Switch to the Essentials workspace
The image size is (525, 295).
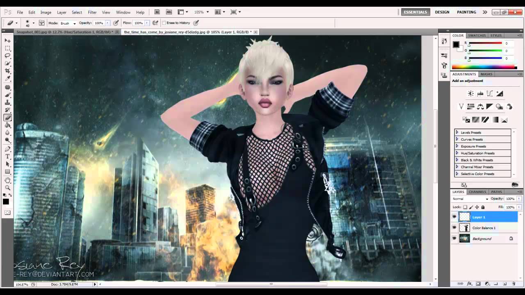[415, 12]
